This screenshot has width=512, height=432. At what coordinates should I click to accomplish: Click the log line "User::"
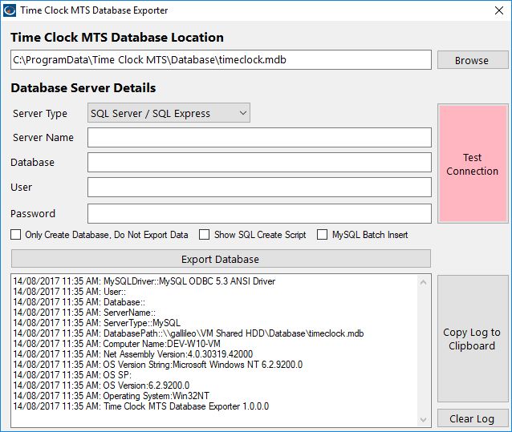point(70,292)
